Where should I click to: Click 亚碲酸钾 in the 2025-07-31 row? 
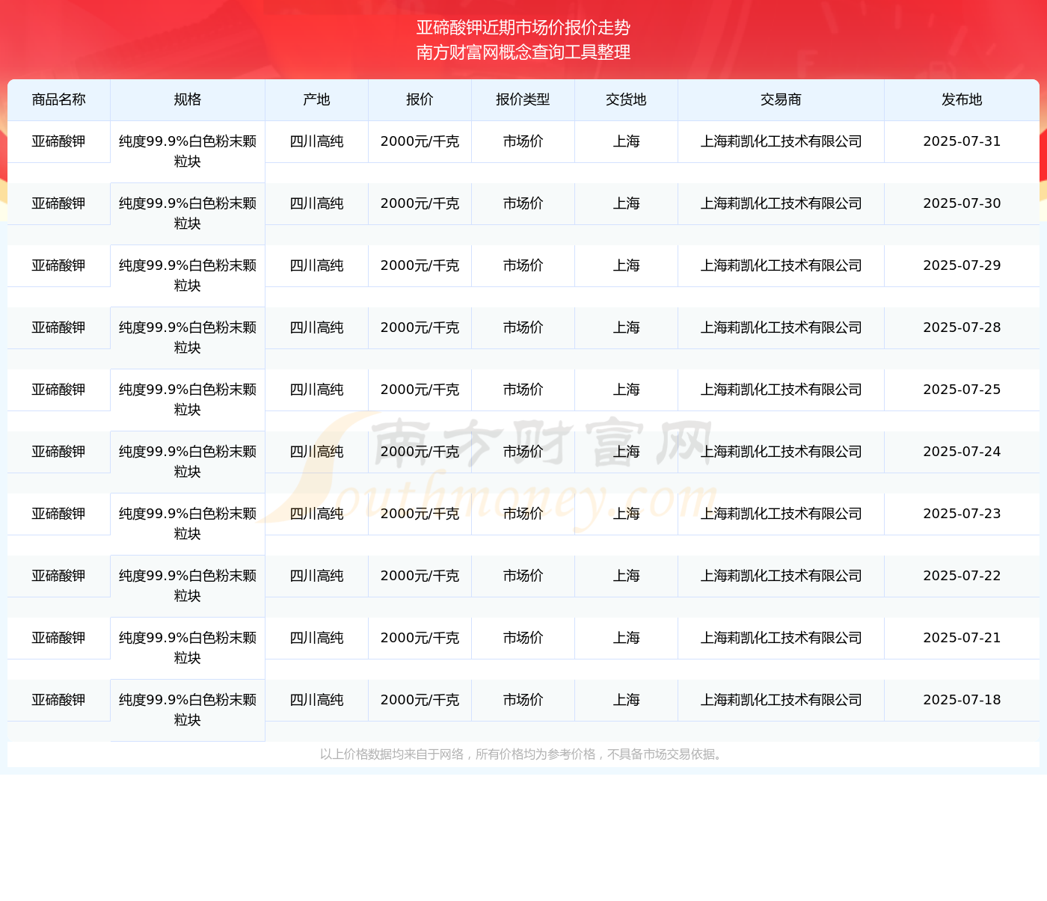point(59,141)
